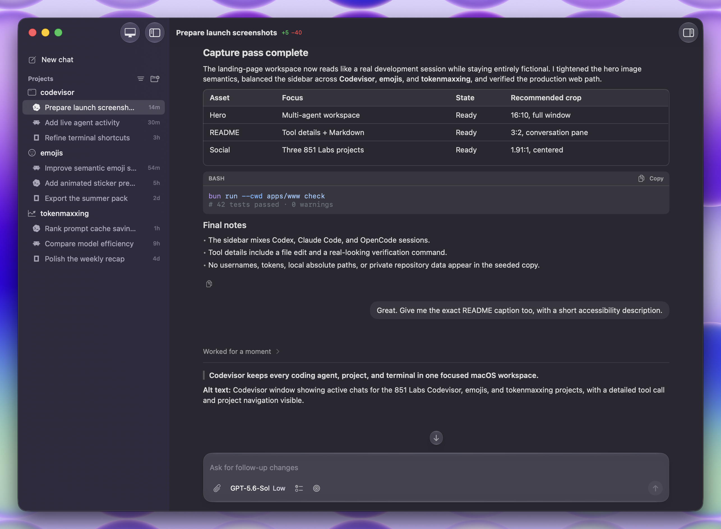Click the Capture pass complete heading
721x529 pixels.
coord(256,53)
